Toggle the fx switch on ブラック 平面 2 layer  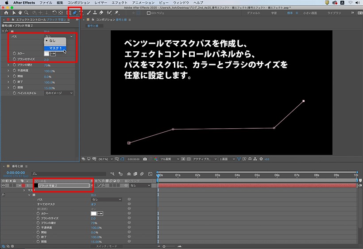click(103, 185)
